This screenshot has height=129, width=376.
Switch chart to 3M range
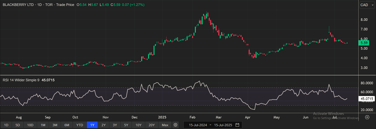point(55,125)
